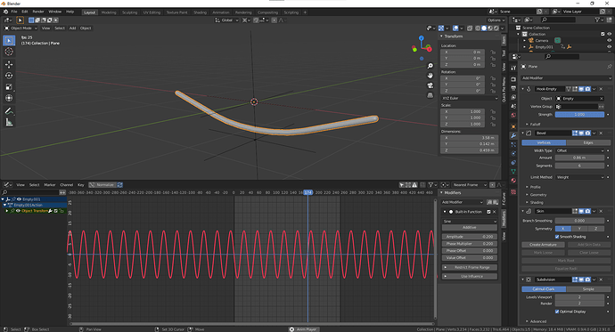Select the Annotate tool
This screenshot has width=615, height=332.
(x=9, y=111)
